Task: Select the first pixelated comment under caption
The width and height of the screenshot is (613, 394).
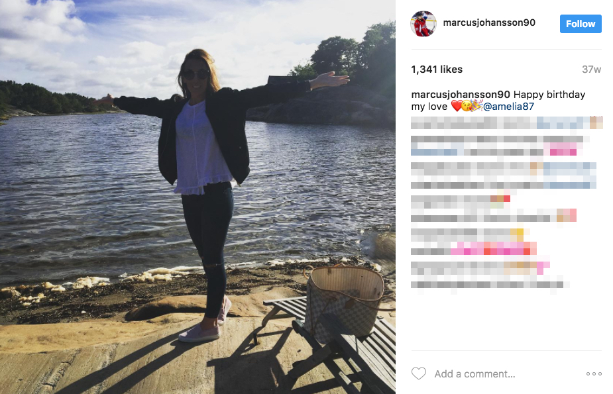Action: (x=507, y=123)
